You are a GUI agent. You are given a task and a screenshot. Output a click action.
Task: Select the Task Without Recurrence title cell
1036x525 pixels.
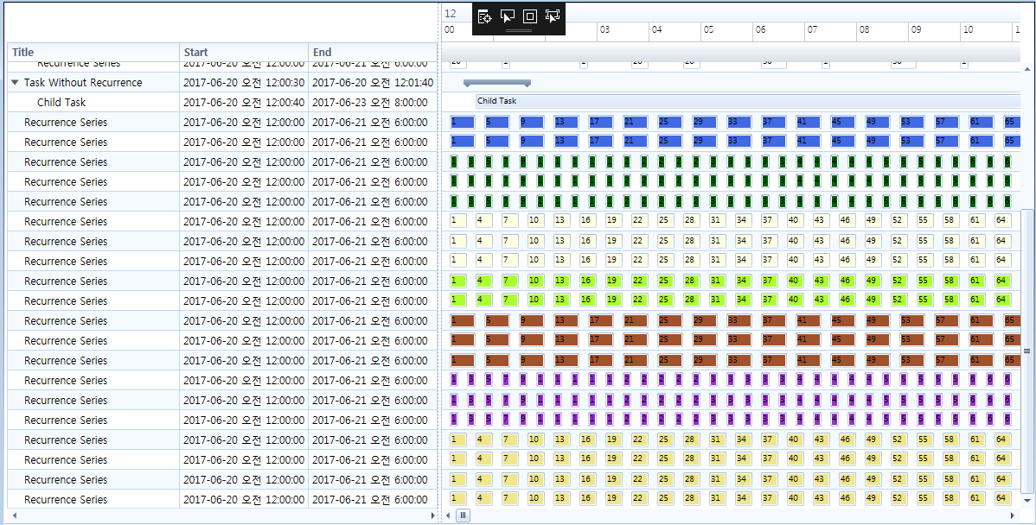93,82
